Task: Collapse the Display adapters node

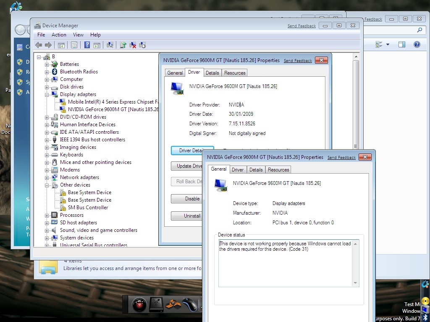Action: [x=47, y=95]
